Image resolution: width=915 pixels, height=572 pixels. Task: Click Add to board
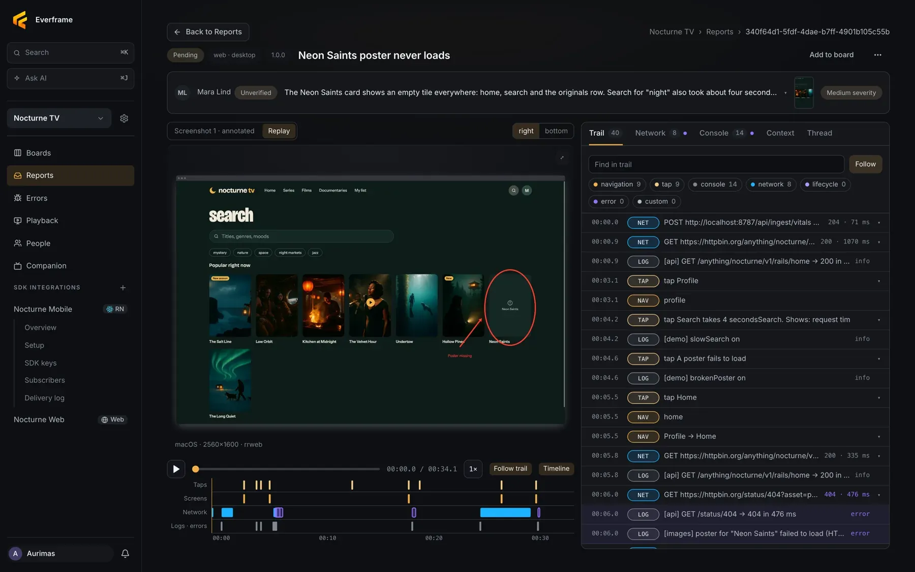831,55
